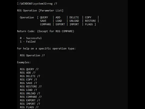Click the '1 - Failed' line
The image size is (145, 109).
point(28,41)
